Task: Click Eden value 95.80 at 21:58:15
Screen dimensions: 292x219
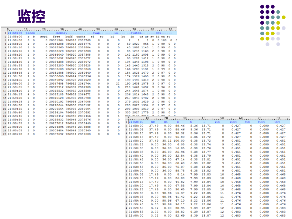Action: (x=180, y=137)
